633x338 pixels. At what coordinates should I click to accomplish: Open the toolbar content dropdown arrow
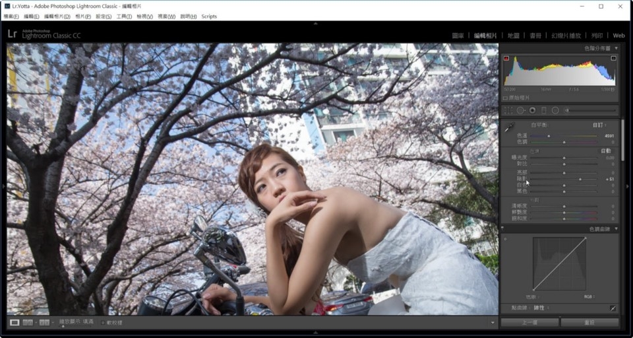click(493, 323)
